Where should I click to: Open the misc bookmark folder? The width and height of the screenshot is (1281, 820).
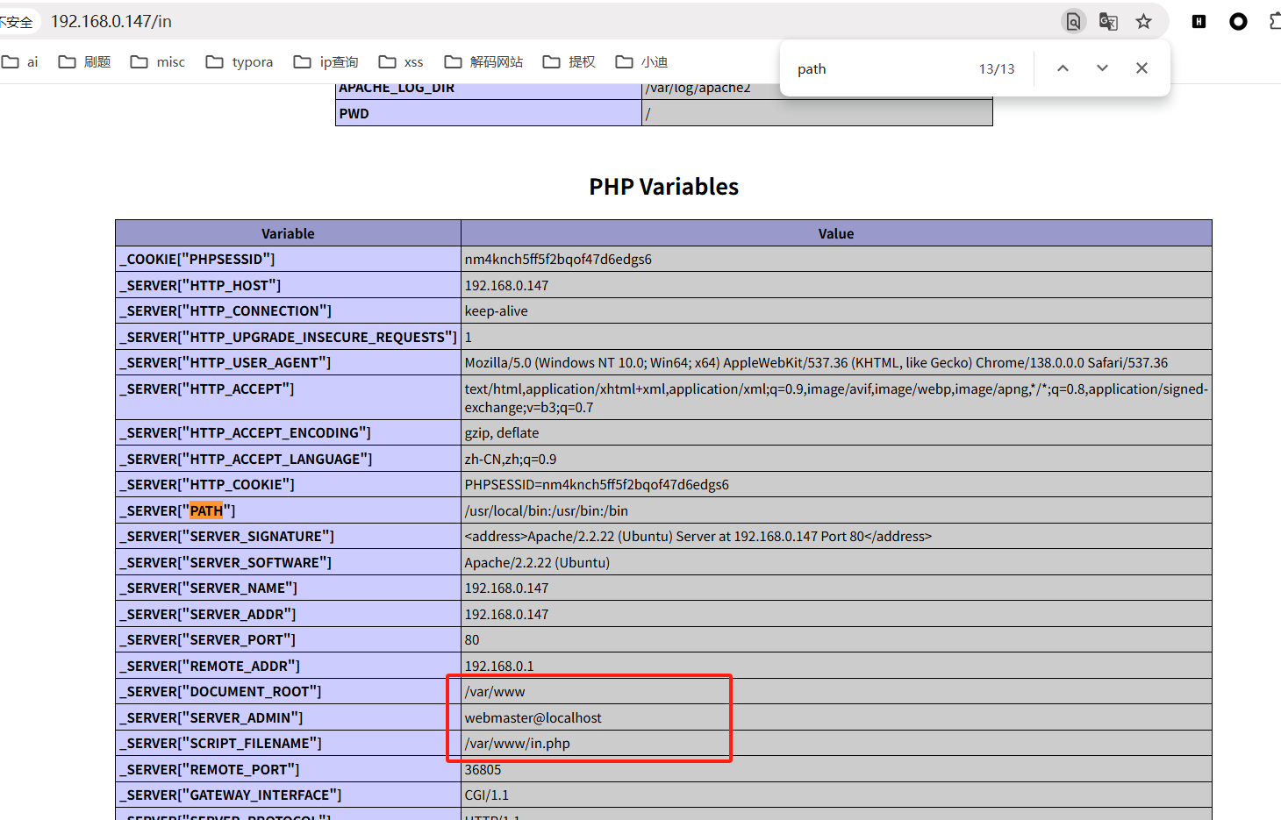pyautogui.click(x=158, y=62)
